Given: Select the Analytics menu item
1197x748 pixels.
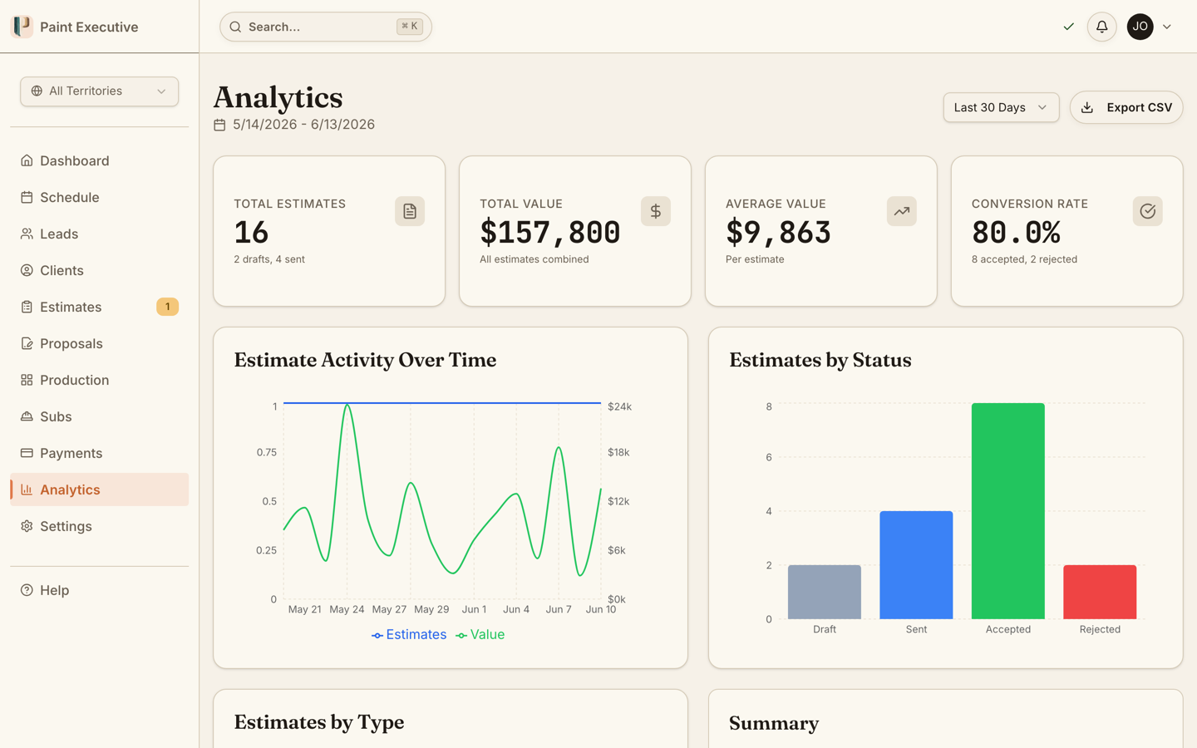Looking at the screenshot, I should (x=99, y=490).
